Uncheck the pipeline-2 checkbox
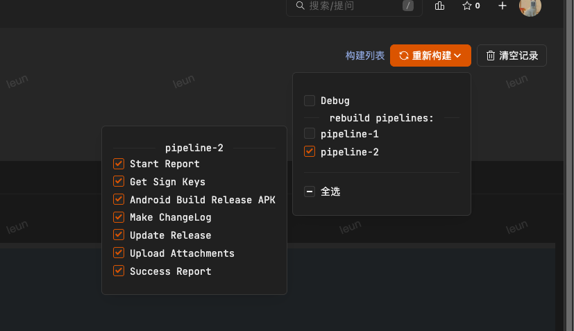 pyautogui.click(x=310, y=151)
